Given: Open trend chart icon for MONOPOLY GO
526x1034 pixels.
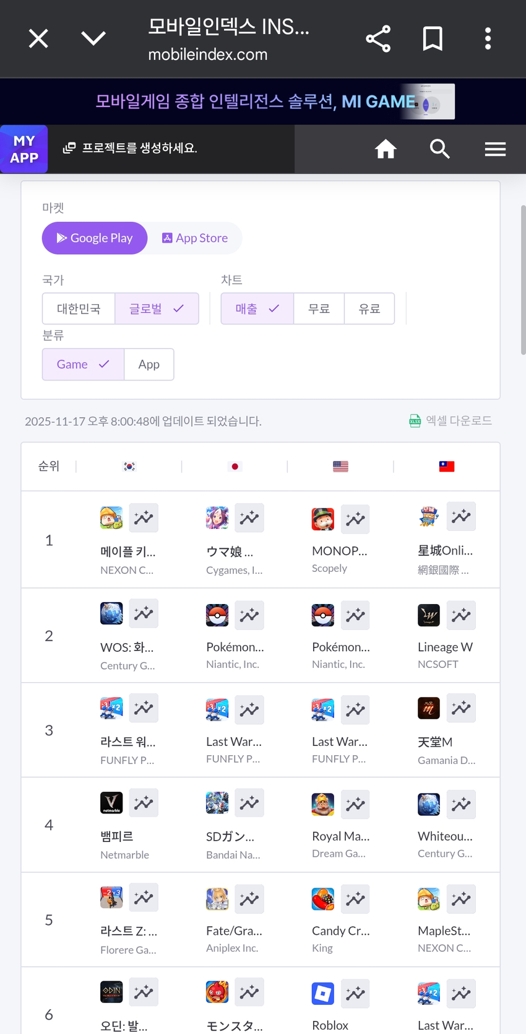Looking at the screenshot, I should [x=355, y=519].
